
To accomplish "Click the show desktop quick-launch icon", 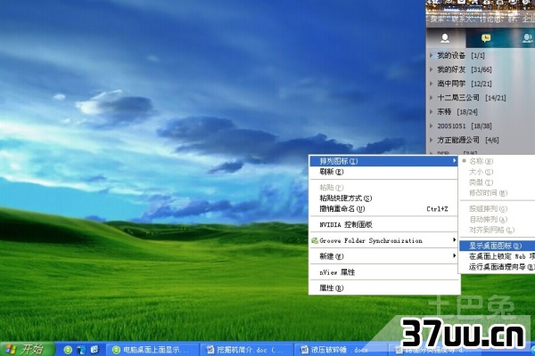I will pyautogui.click(x=81, y=350).
